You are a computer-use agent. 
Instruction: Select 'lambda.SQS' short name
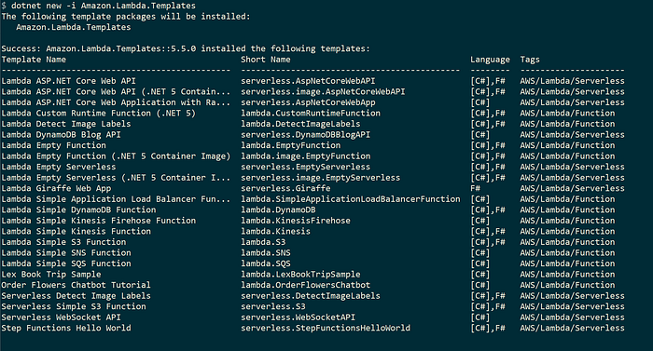pyautogui.click(x=266, y=263)
